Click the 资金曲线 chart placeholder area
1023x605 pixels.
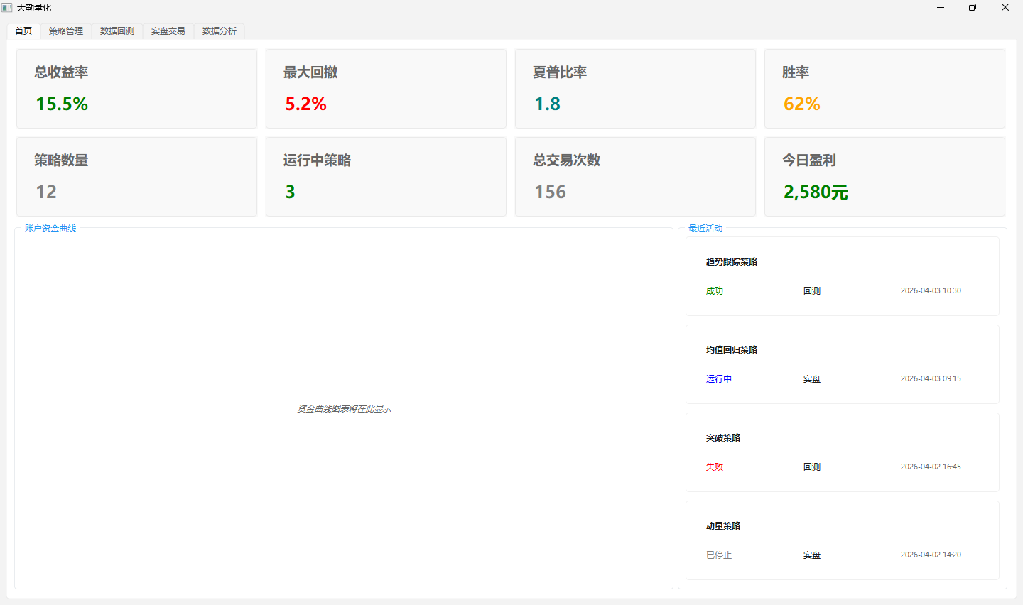coord(344,408)
